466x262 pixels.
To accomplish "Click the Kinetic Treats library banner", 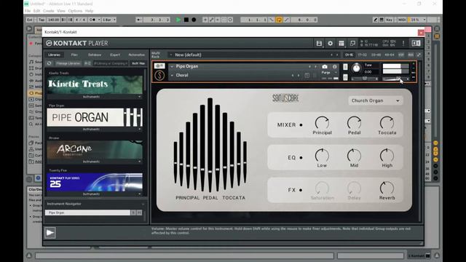I will click(x=95, y=84).
